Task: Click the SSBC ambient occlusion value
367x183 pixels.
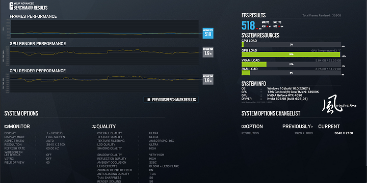Action: click(x=153, y=163)
